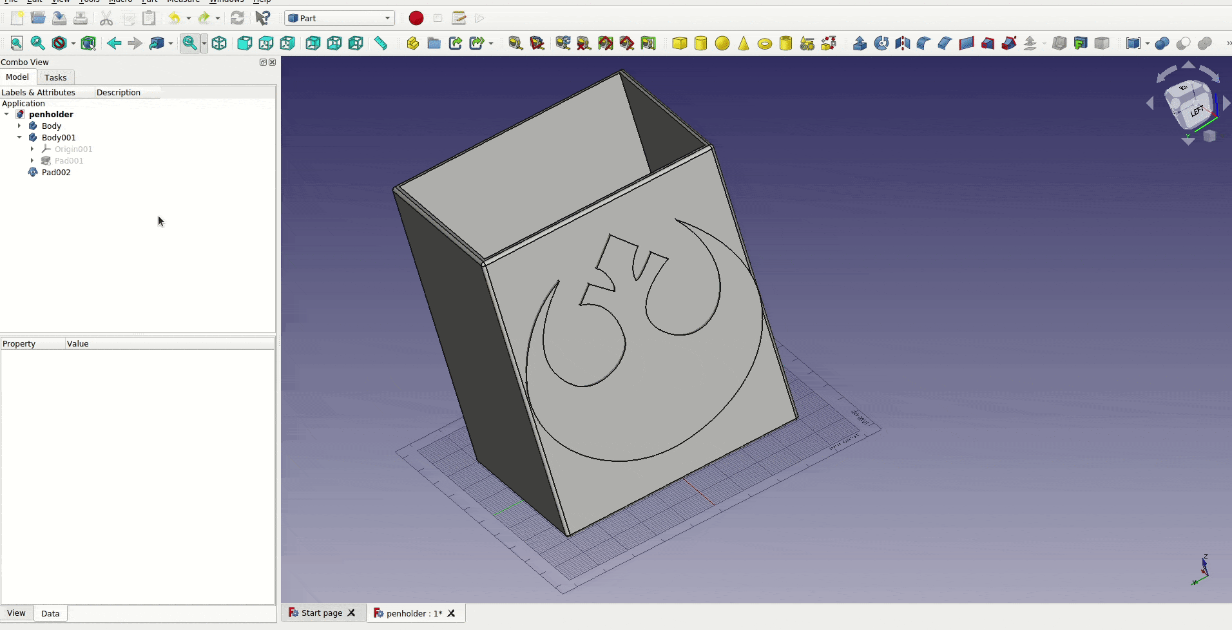Open the Part workbench selector dropdown

coord(340,18)
